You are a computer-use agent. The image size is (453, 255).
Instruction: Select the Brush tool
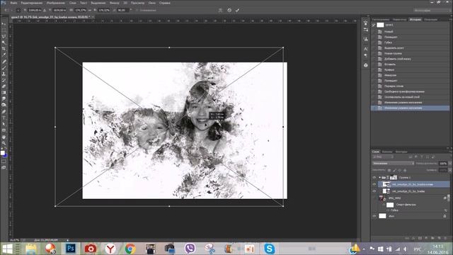[x=4, y=68]
